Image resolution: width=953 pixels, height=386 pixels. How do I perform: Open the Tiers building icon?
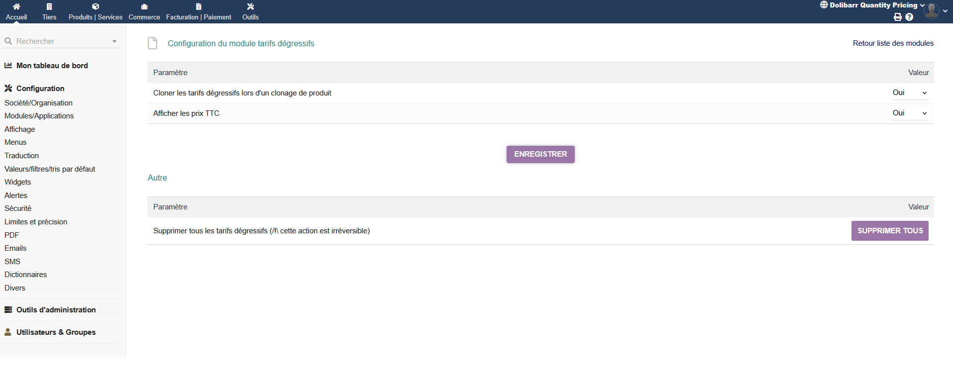tap(49, 7)
